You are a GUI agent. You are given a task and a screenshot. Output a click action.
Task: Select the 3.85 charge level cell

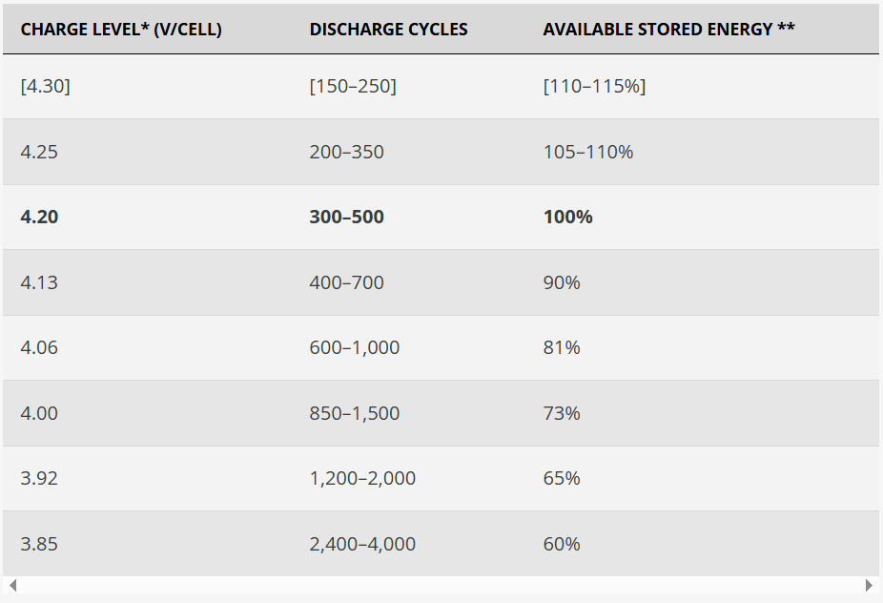[39, 544]
